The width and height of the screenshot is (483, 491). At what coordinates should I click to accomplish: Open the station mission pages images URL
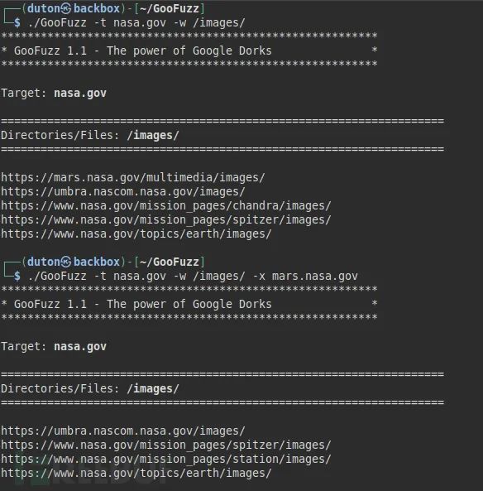[165, 459]
